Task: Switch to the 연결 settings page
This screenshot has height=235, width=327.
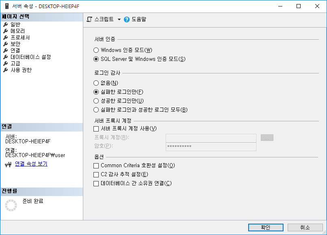Action: pyautogui.click(x=15, y=50)
